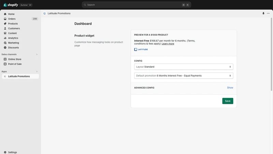The height and width of the screenshot is (154, 273).
Task: Click the search magnifier icon
Action: [85, 5]
